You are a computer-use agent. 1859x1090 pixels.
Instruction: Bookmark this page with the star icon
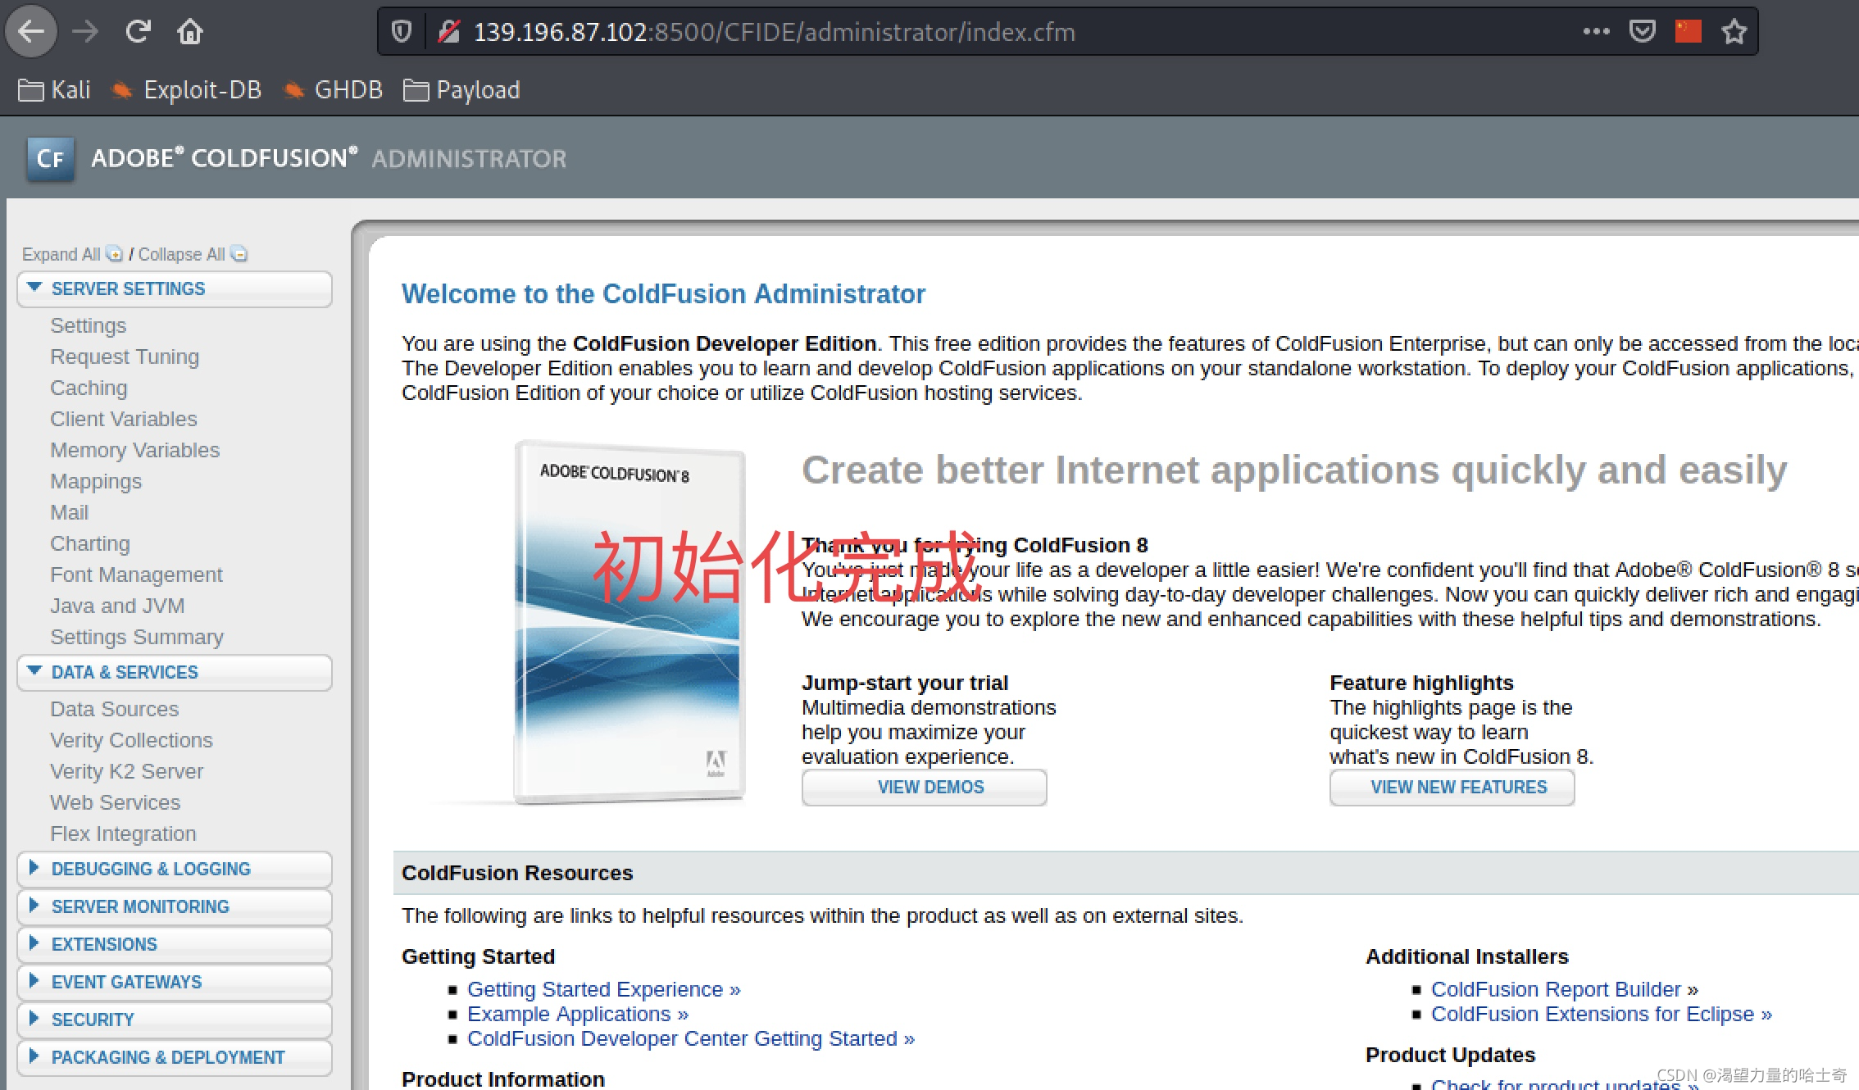coord(1734,32)
